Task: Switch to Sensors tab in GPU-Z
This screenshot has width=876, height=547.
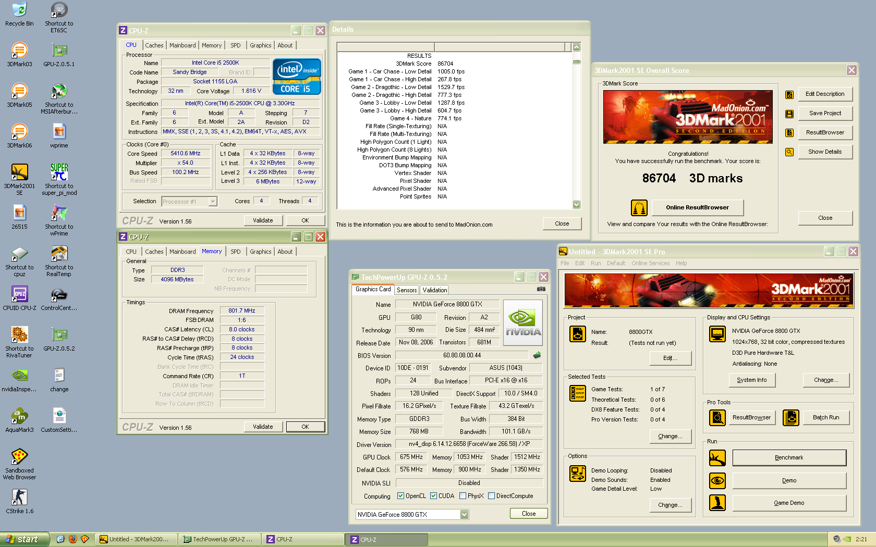Action: tap(407, 290)
